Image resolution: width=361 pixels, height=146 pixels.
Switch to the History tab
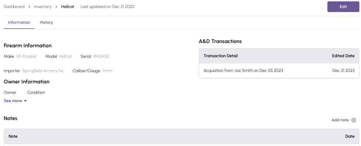coord(46,23)
